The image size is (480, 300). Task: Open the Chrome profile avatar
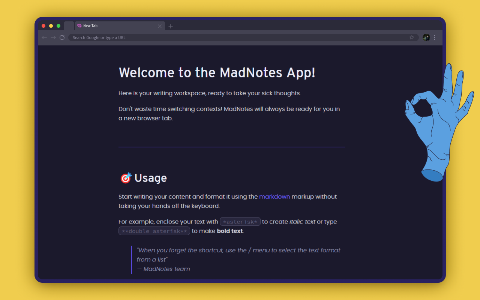(x=426, y=37)
